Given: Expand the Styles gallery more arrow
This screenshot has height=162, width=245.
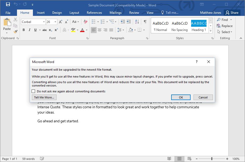Looking at the screenshot, I should coord(210,31).
